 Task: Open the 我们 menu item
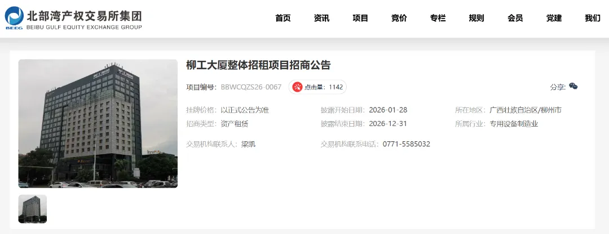click(593, 18)
